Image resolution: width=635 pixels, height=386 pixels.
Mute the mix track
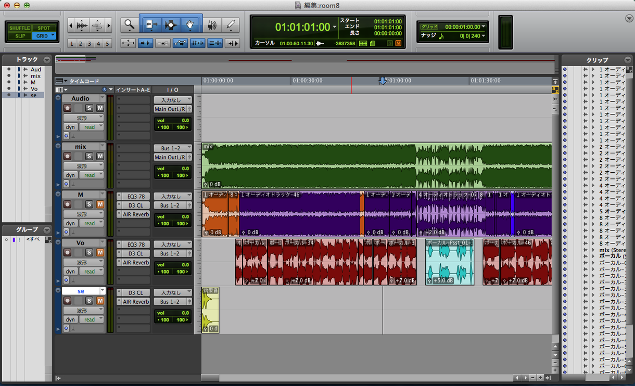[100, 156]
